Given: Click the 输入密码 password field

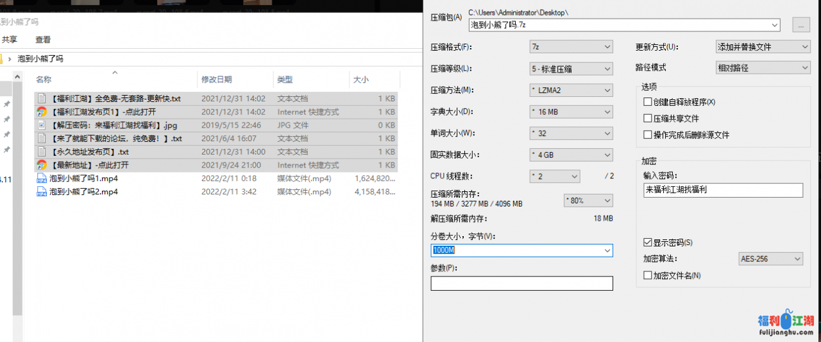Looking at the screenshot, I should click(723, 190).
